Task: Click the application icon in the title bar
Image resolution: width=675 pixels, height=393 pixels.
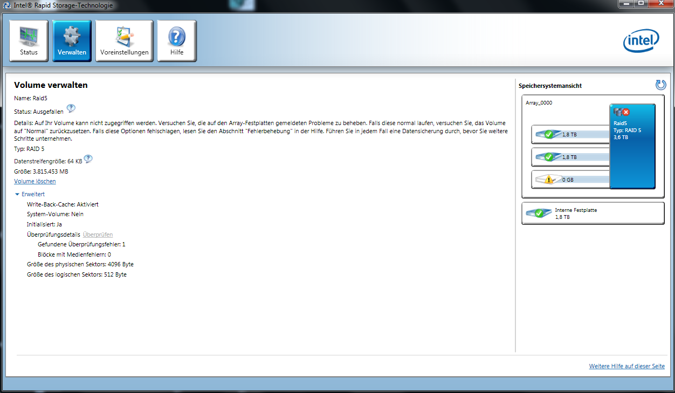Action: coord(6,5)
